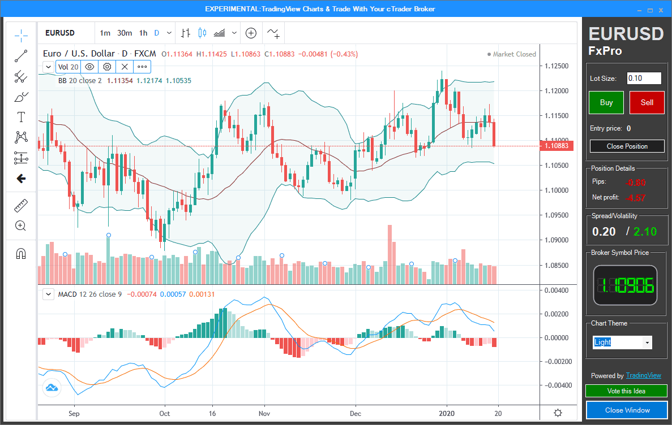Click the Lot Size input field
Screen dimensions: 672x425
click(x=644, y=78)
